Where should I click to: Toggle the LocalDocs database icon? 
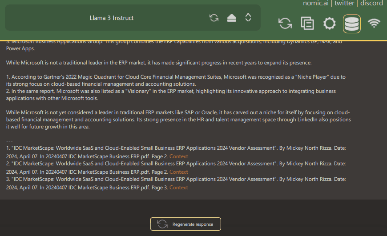[x=352, y=24]
